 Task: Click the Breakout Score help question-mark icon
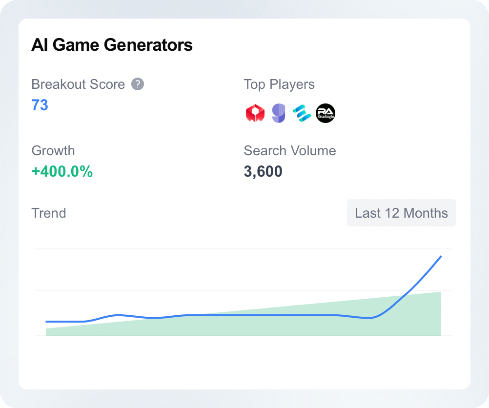click(138, 84)
